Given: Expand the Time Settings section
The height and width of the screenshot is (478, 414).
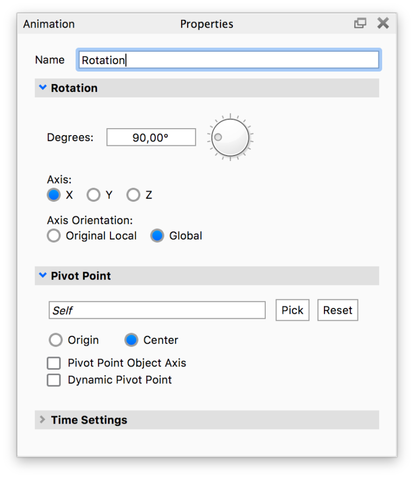Looking at the screenshot, I should tap(42, 419).
